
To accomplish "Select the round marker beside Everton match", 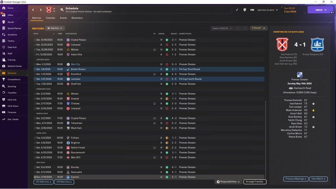I will pos(35,177).
